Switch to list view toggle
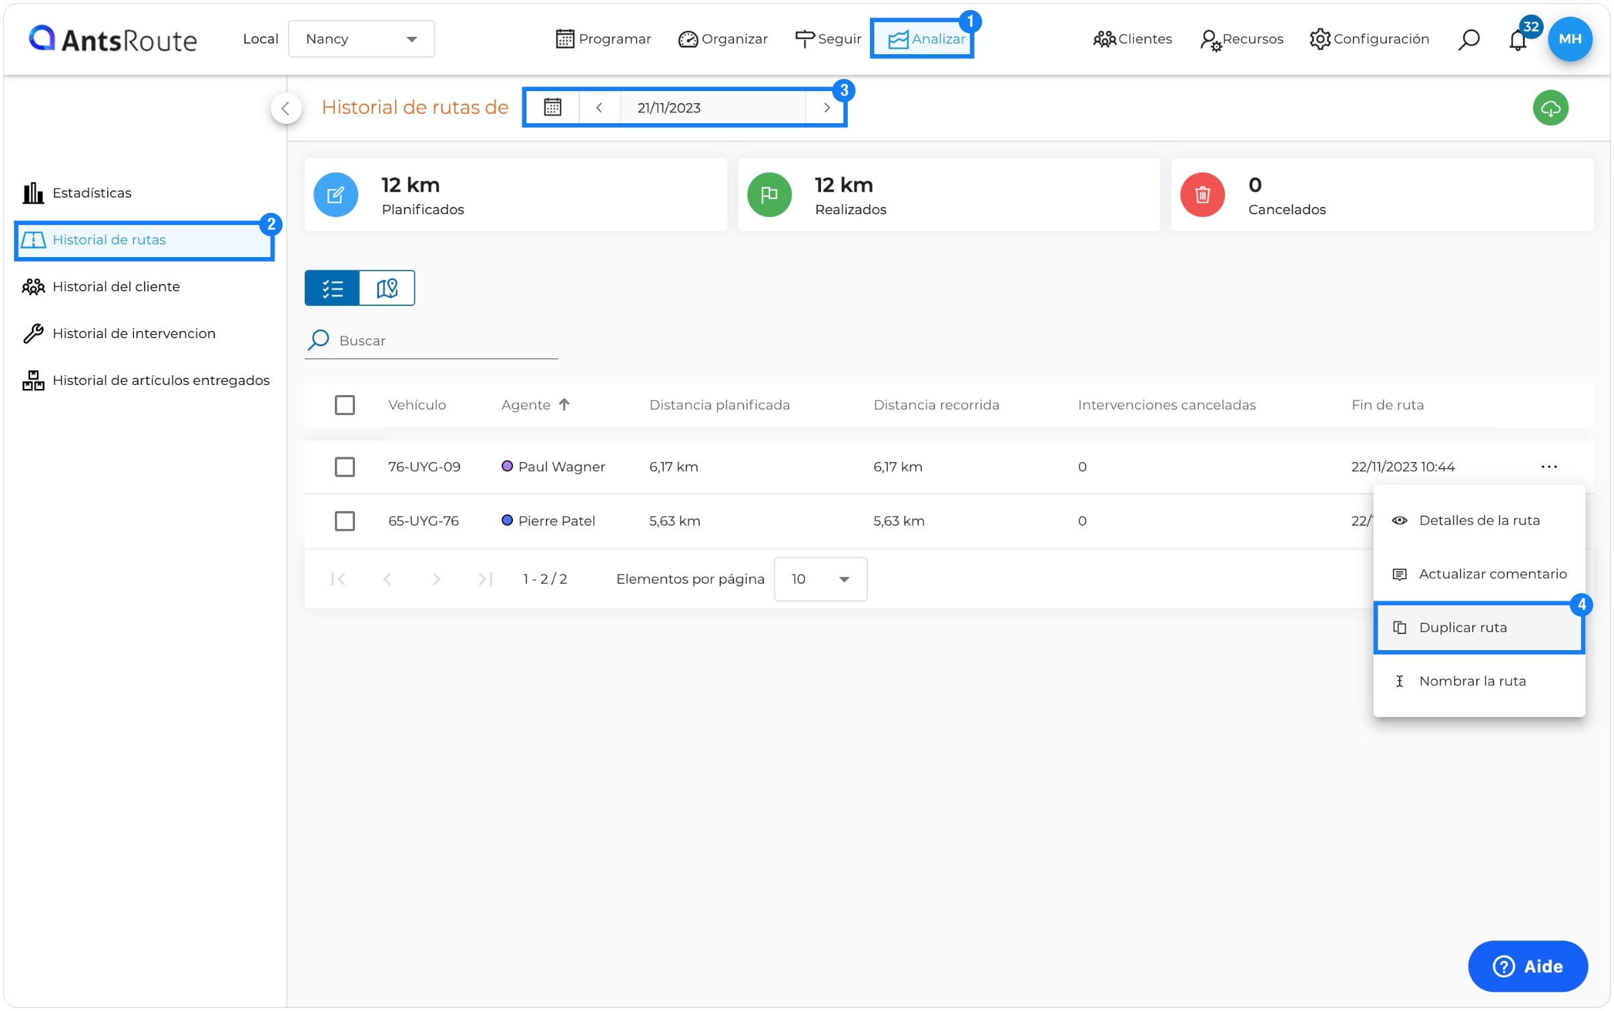Viewport: 1614px width, 1011px height. [332, 288]
